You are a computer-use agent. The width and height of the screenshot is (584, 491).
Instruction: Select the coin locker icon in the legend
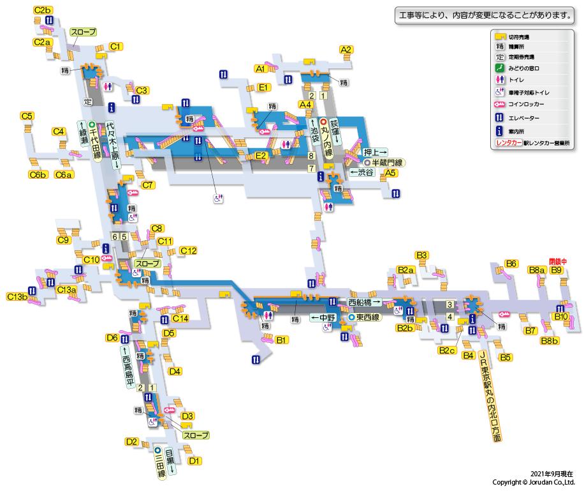point(500,104)
